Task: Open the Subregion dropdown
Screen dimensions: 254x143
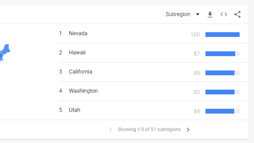Action: coord(178,14)
